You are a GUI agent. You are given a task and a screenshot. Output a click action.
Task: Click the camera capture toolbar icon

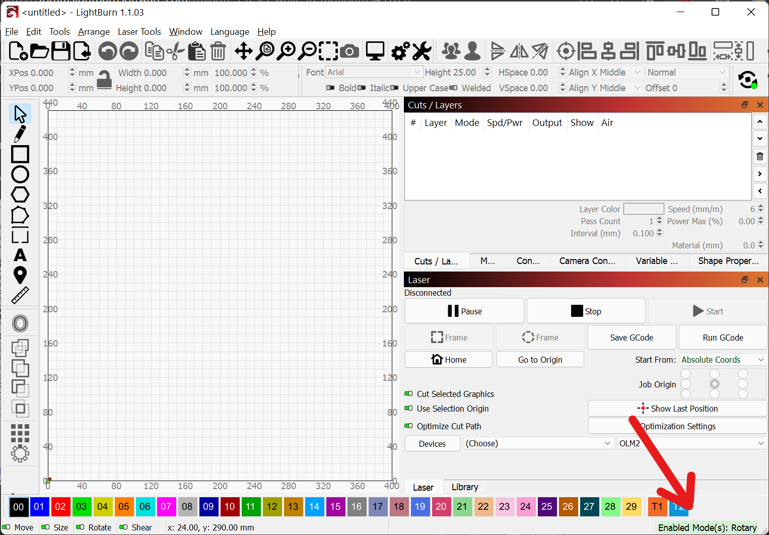point(349,51)
